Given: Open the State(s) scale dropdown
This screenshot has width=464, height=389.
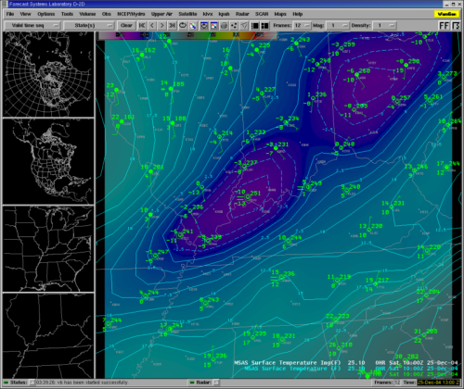Looking at the screenshot, I should [89, 25].
